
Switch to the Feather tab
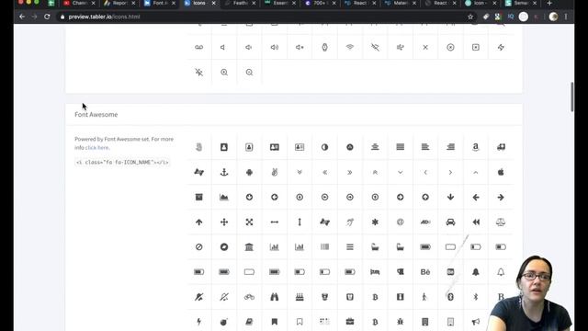[240, 4]
